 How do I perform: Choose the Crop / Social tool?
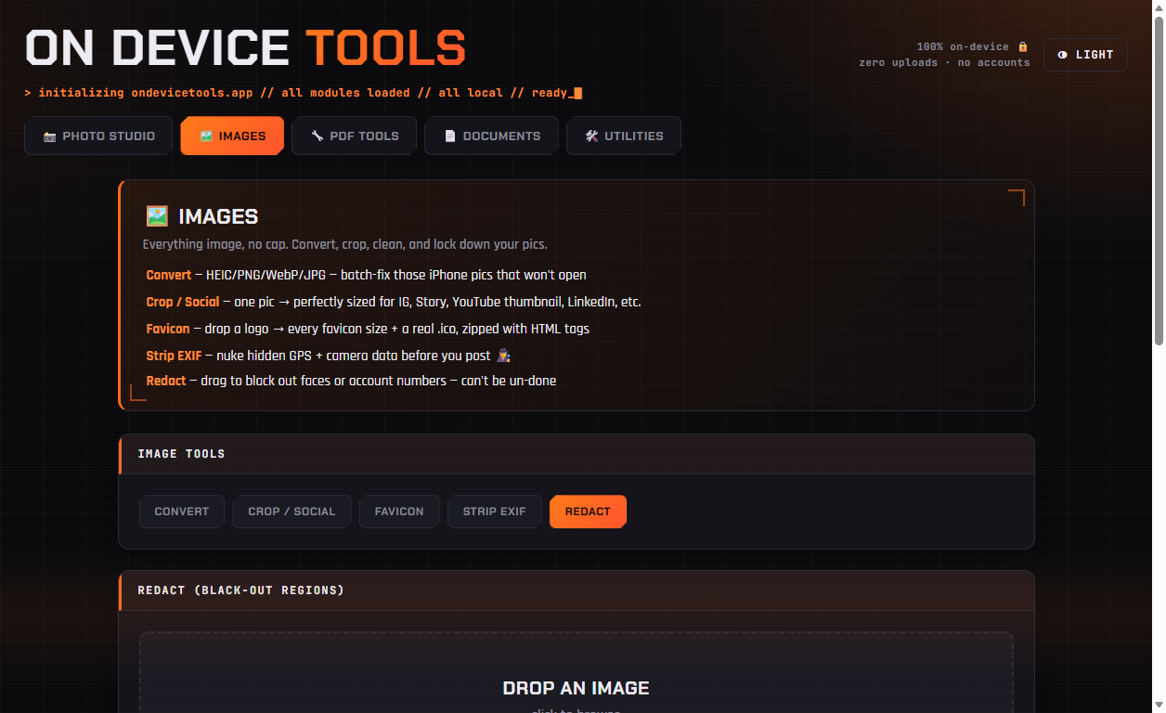pyautogui.click(x=291, y=512)
